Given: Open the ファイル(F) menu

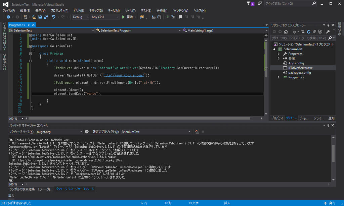Looking at the screenshot, I should click(x=8, y=11).
